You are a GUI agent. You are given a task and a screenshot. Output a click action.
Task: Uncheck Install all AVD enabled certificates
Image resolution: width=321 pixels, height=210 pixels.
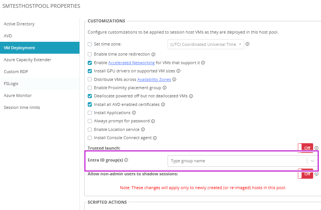90,104
